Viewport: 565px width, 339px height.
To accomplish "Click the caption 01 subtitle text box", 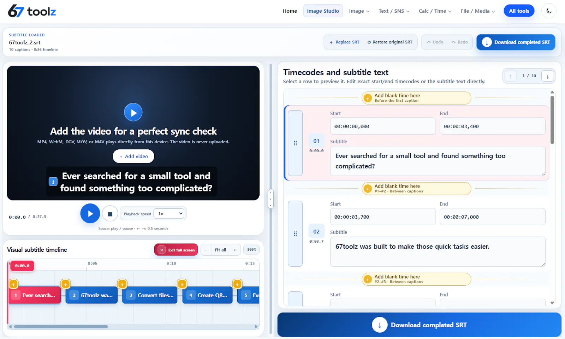I will 438,161.
